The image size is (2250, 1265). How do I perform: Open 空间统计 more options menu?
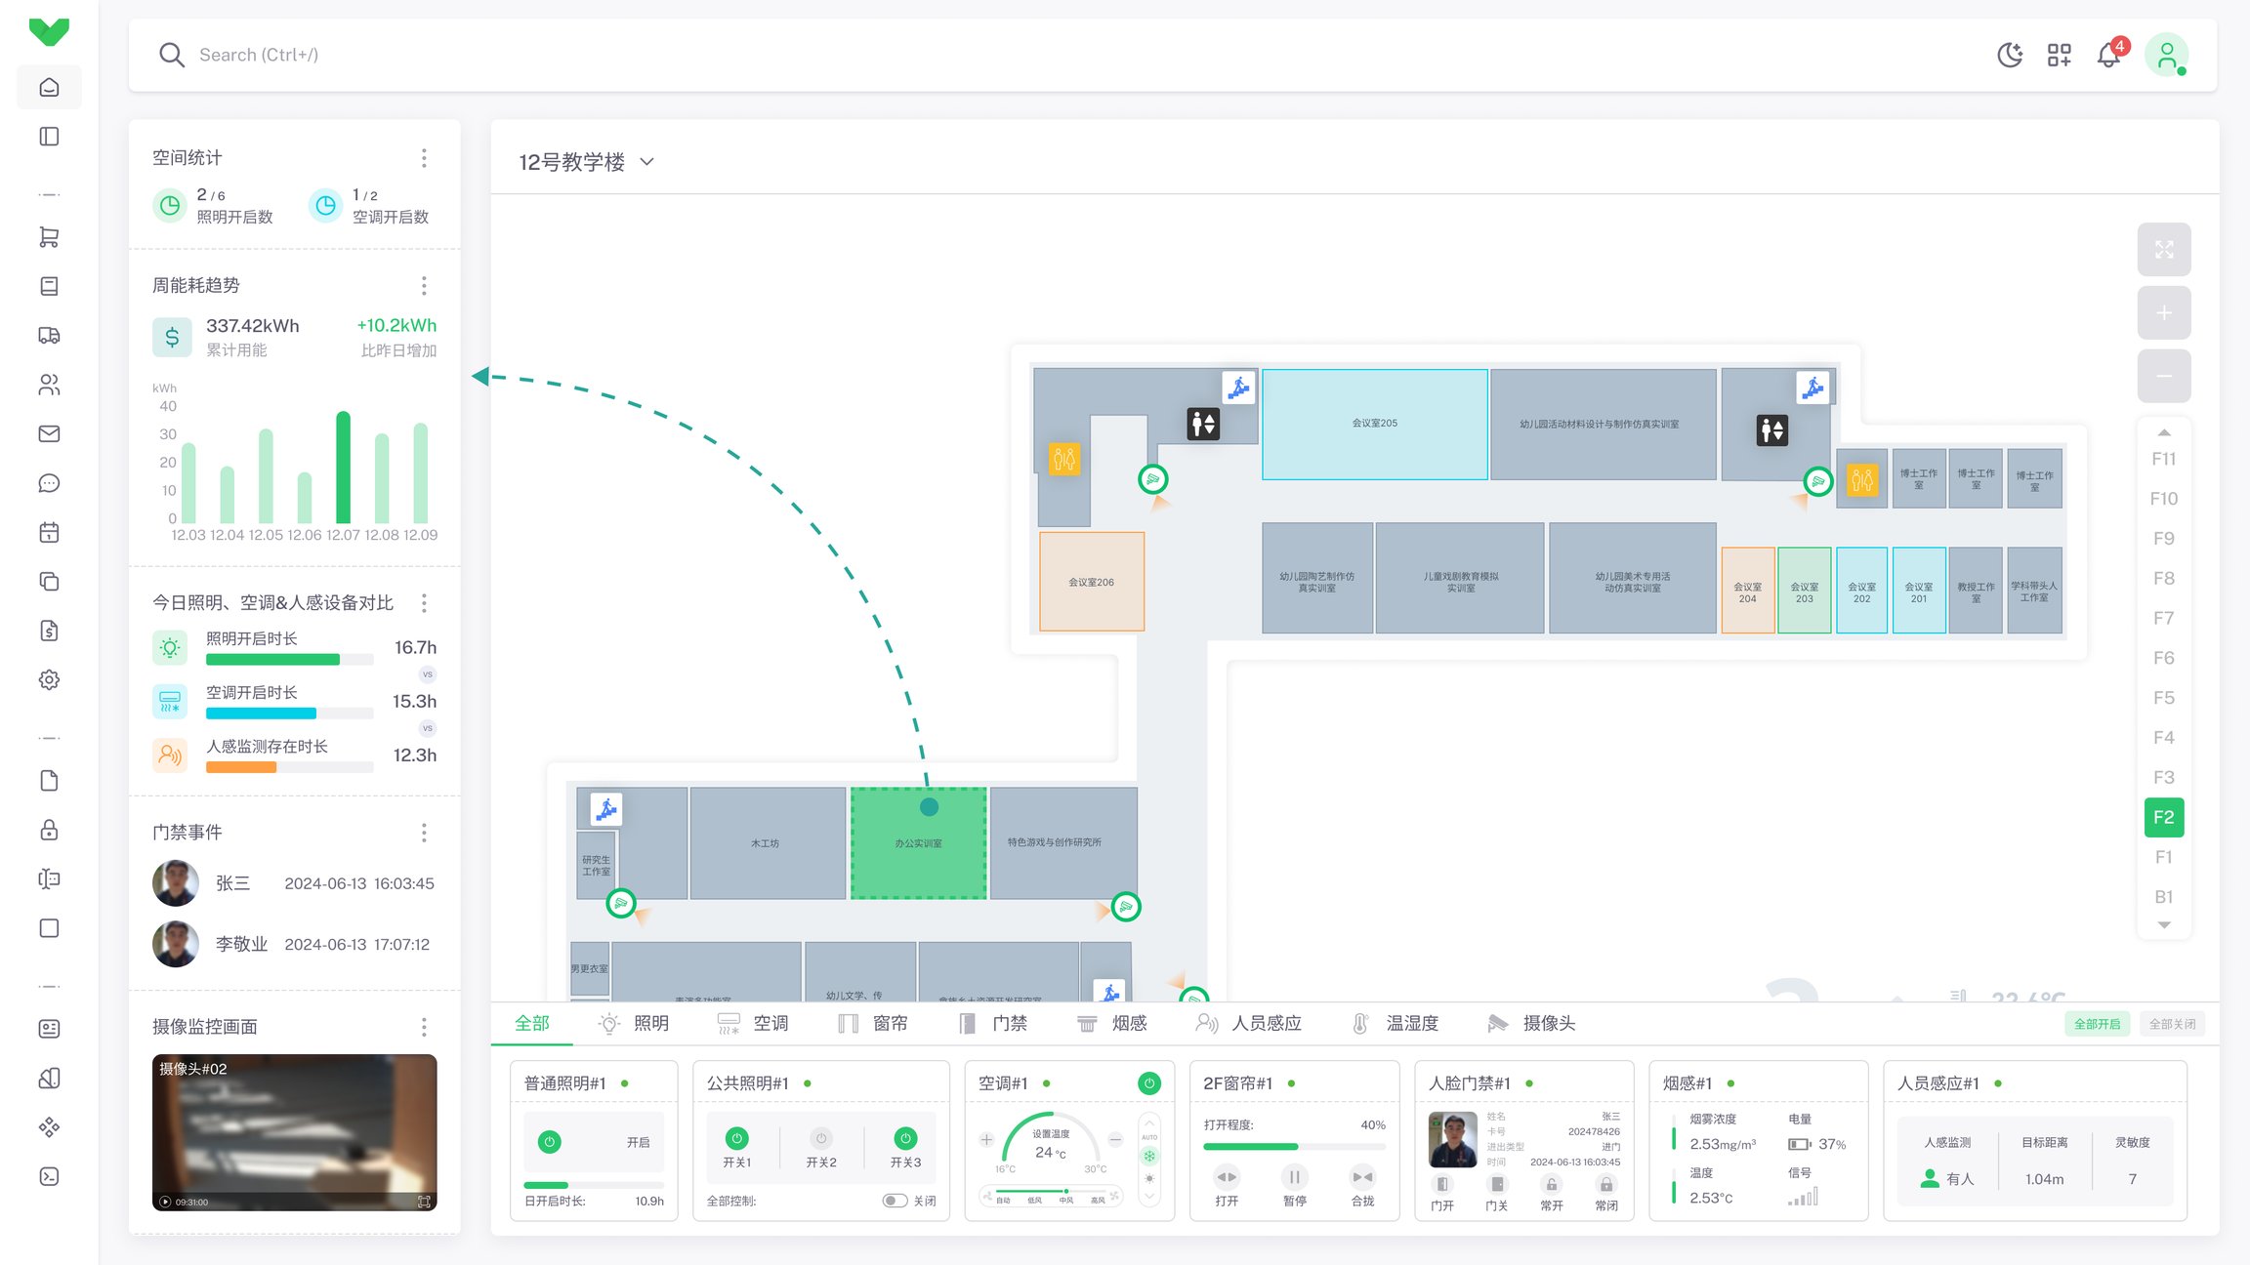click(x=424, y=158)
